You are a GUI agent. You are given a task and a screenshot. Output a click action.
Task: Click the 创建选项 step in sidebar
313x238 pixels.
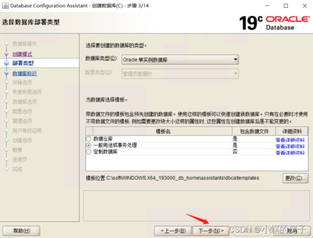coord(22,140)
